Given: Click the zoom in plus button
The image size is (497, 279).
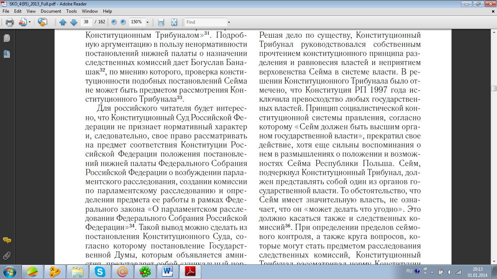Looking at the screenshot, I should [123, 22].
